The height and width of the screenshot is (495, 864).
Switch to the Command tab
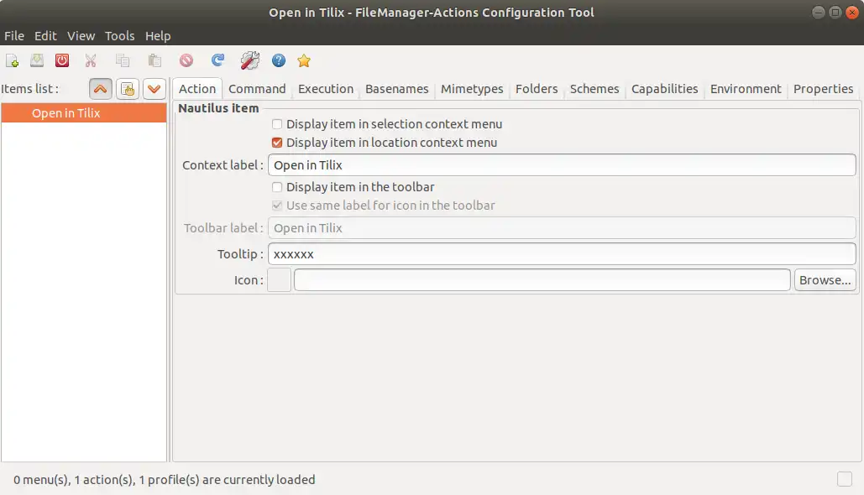pos(257,89)
